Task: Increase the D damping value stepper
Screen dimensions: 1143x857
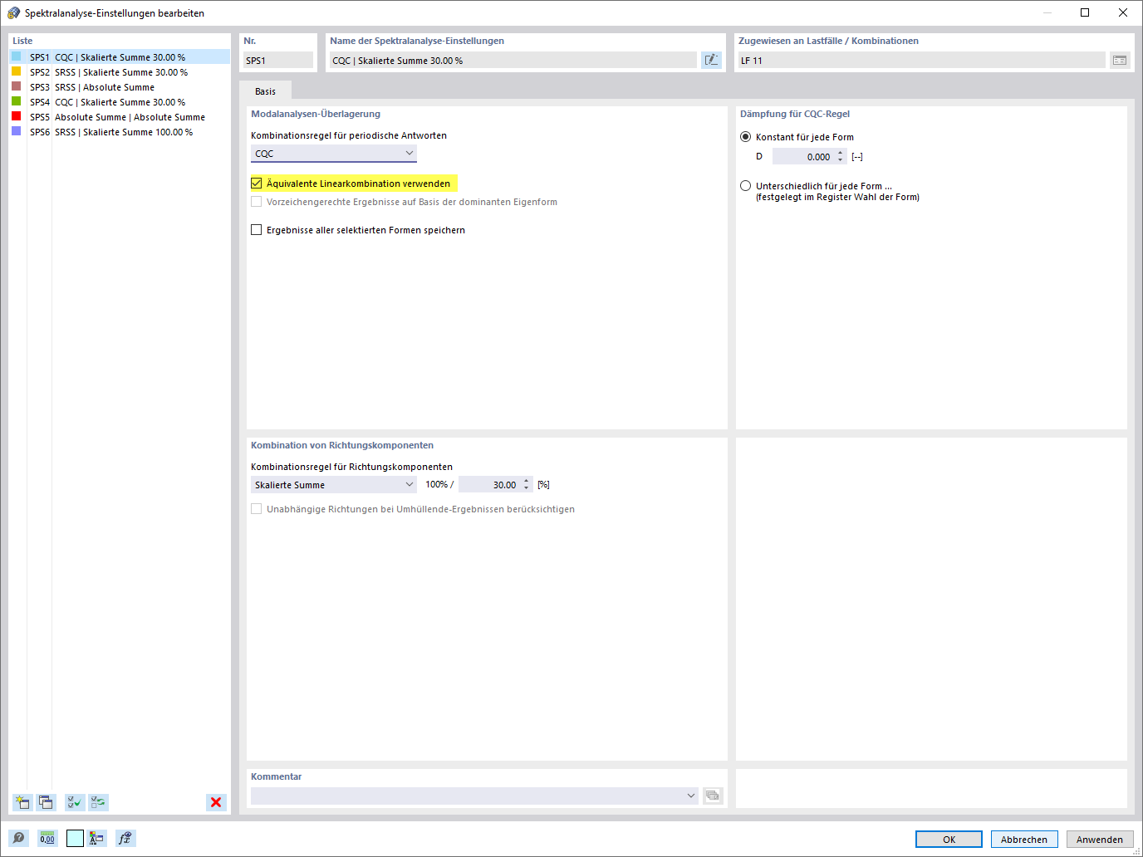Action: (x=841, y=153)
